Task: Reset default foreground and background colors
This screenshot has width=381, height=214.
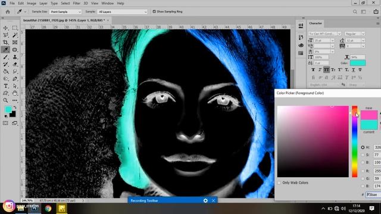Action: pos(6,117)
